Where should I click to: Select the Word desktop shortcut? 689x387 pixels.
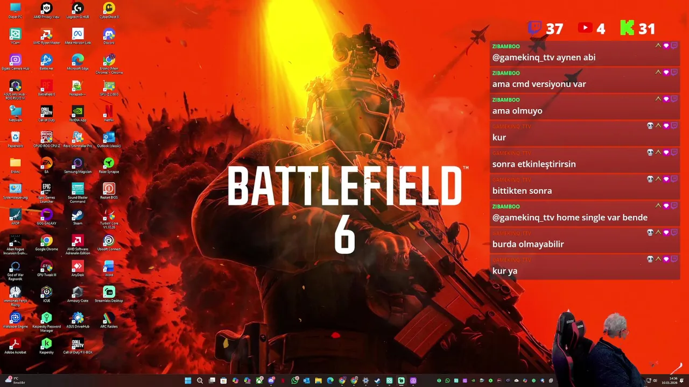[x=109, y=268]
